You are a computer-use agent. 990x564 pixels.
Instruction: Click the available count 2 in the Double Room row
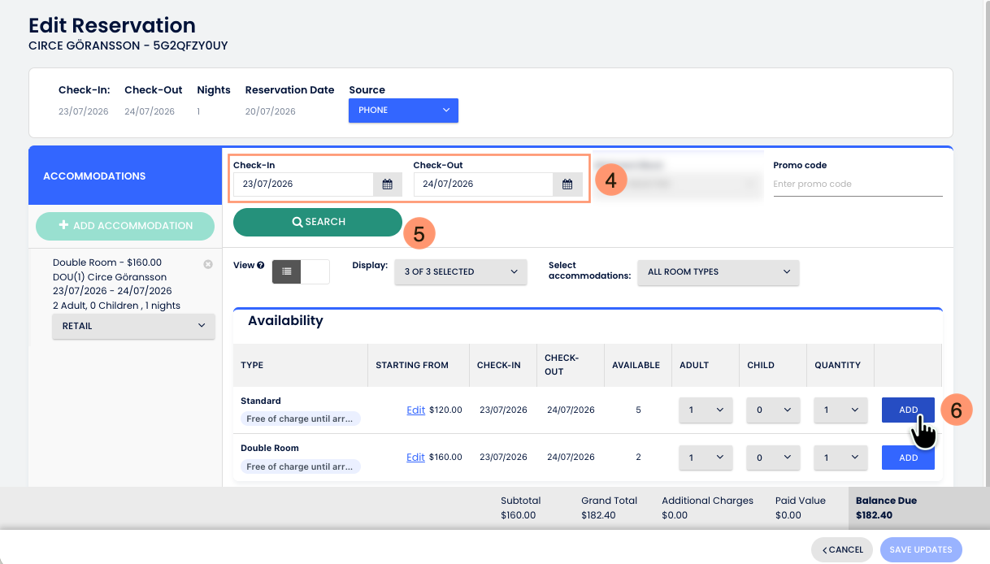click(x=638, y=458)
